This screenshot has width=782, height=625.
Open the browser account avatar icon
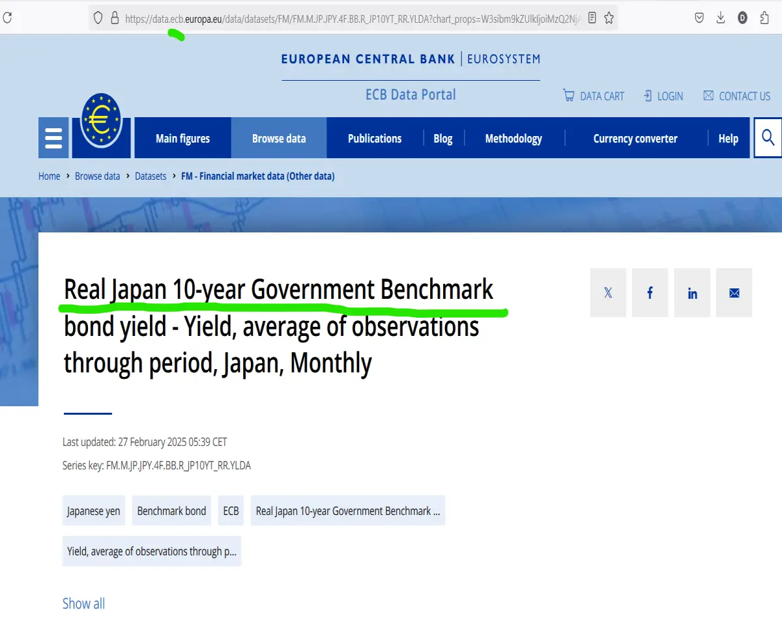tap(742, 18)
